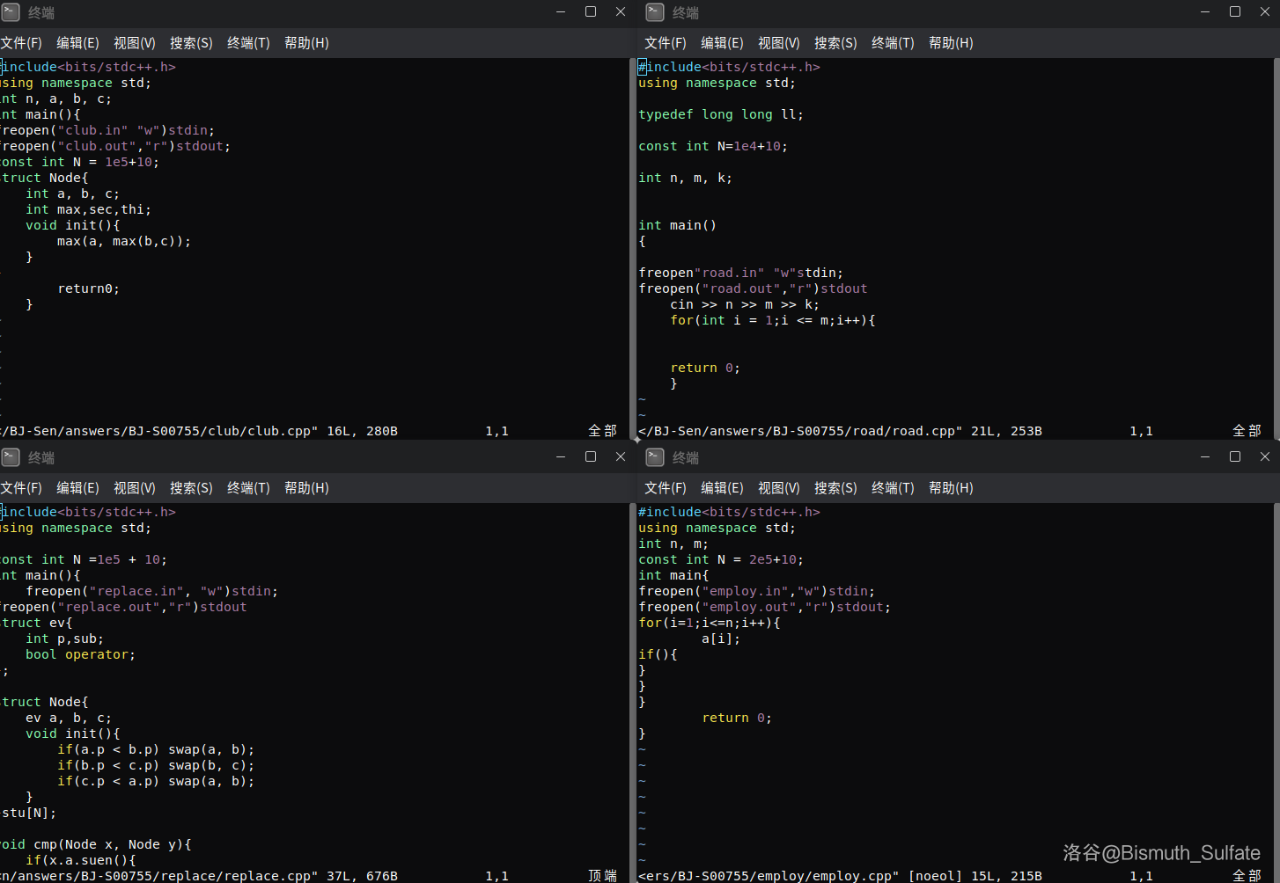Screen dimensions: 1280x883
Task: Click the terminal icon in club.cpp window title bar
Action: coord(11,12)
